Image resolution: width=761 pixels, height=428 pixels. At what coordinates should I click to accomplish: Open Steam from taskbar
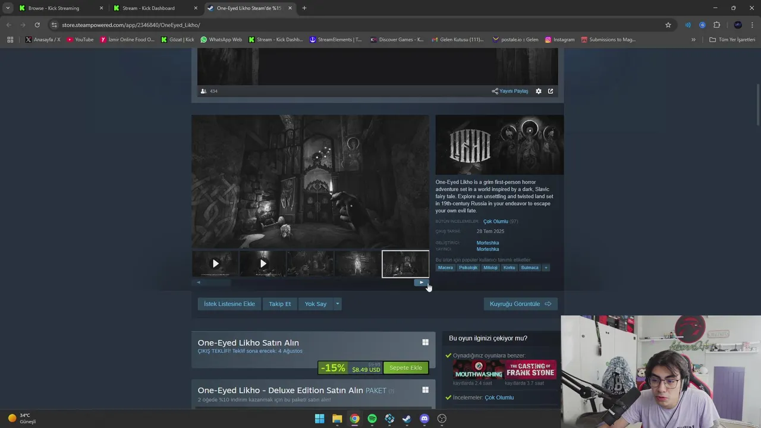coord(407,418)
